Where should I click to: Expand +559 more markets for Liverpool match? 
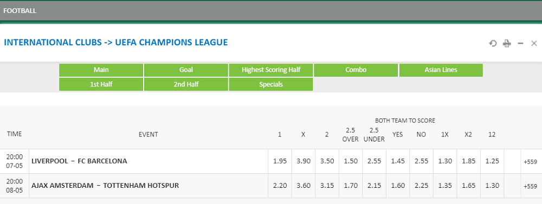531,162
